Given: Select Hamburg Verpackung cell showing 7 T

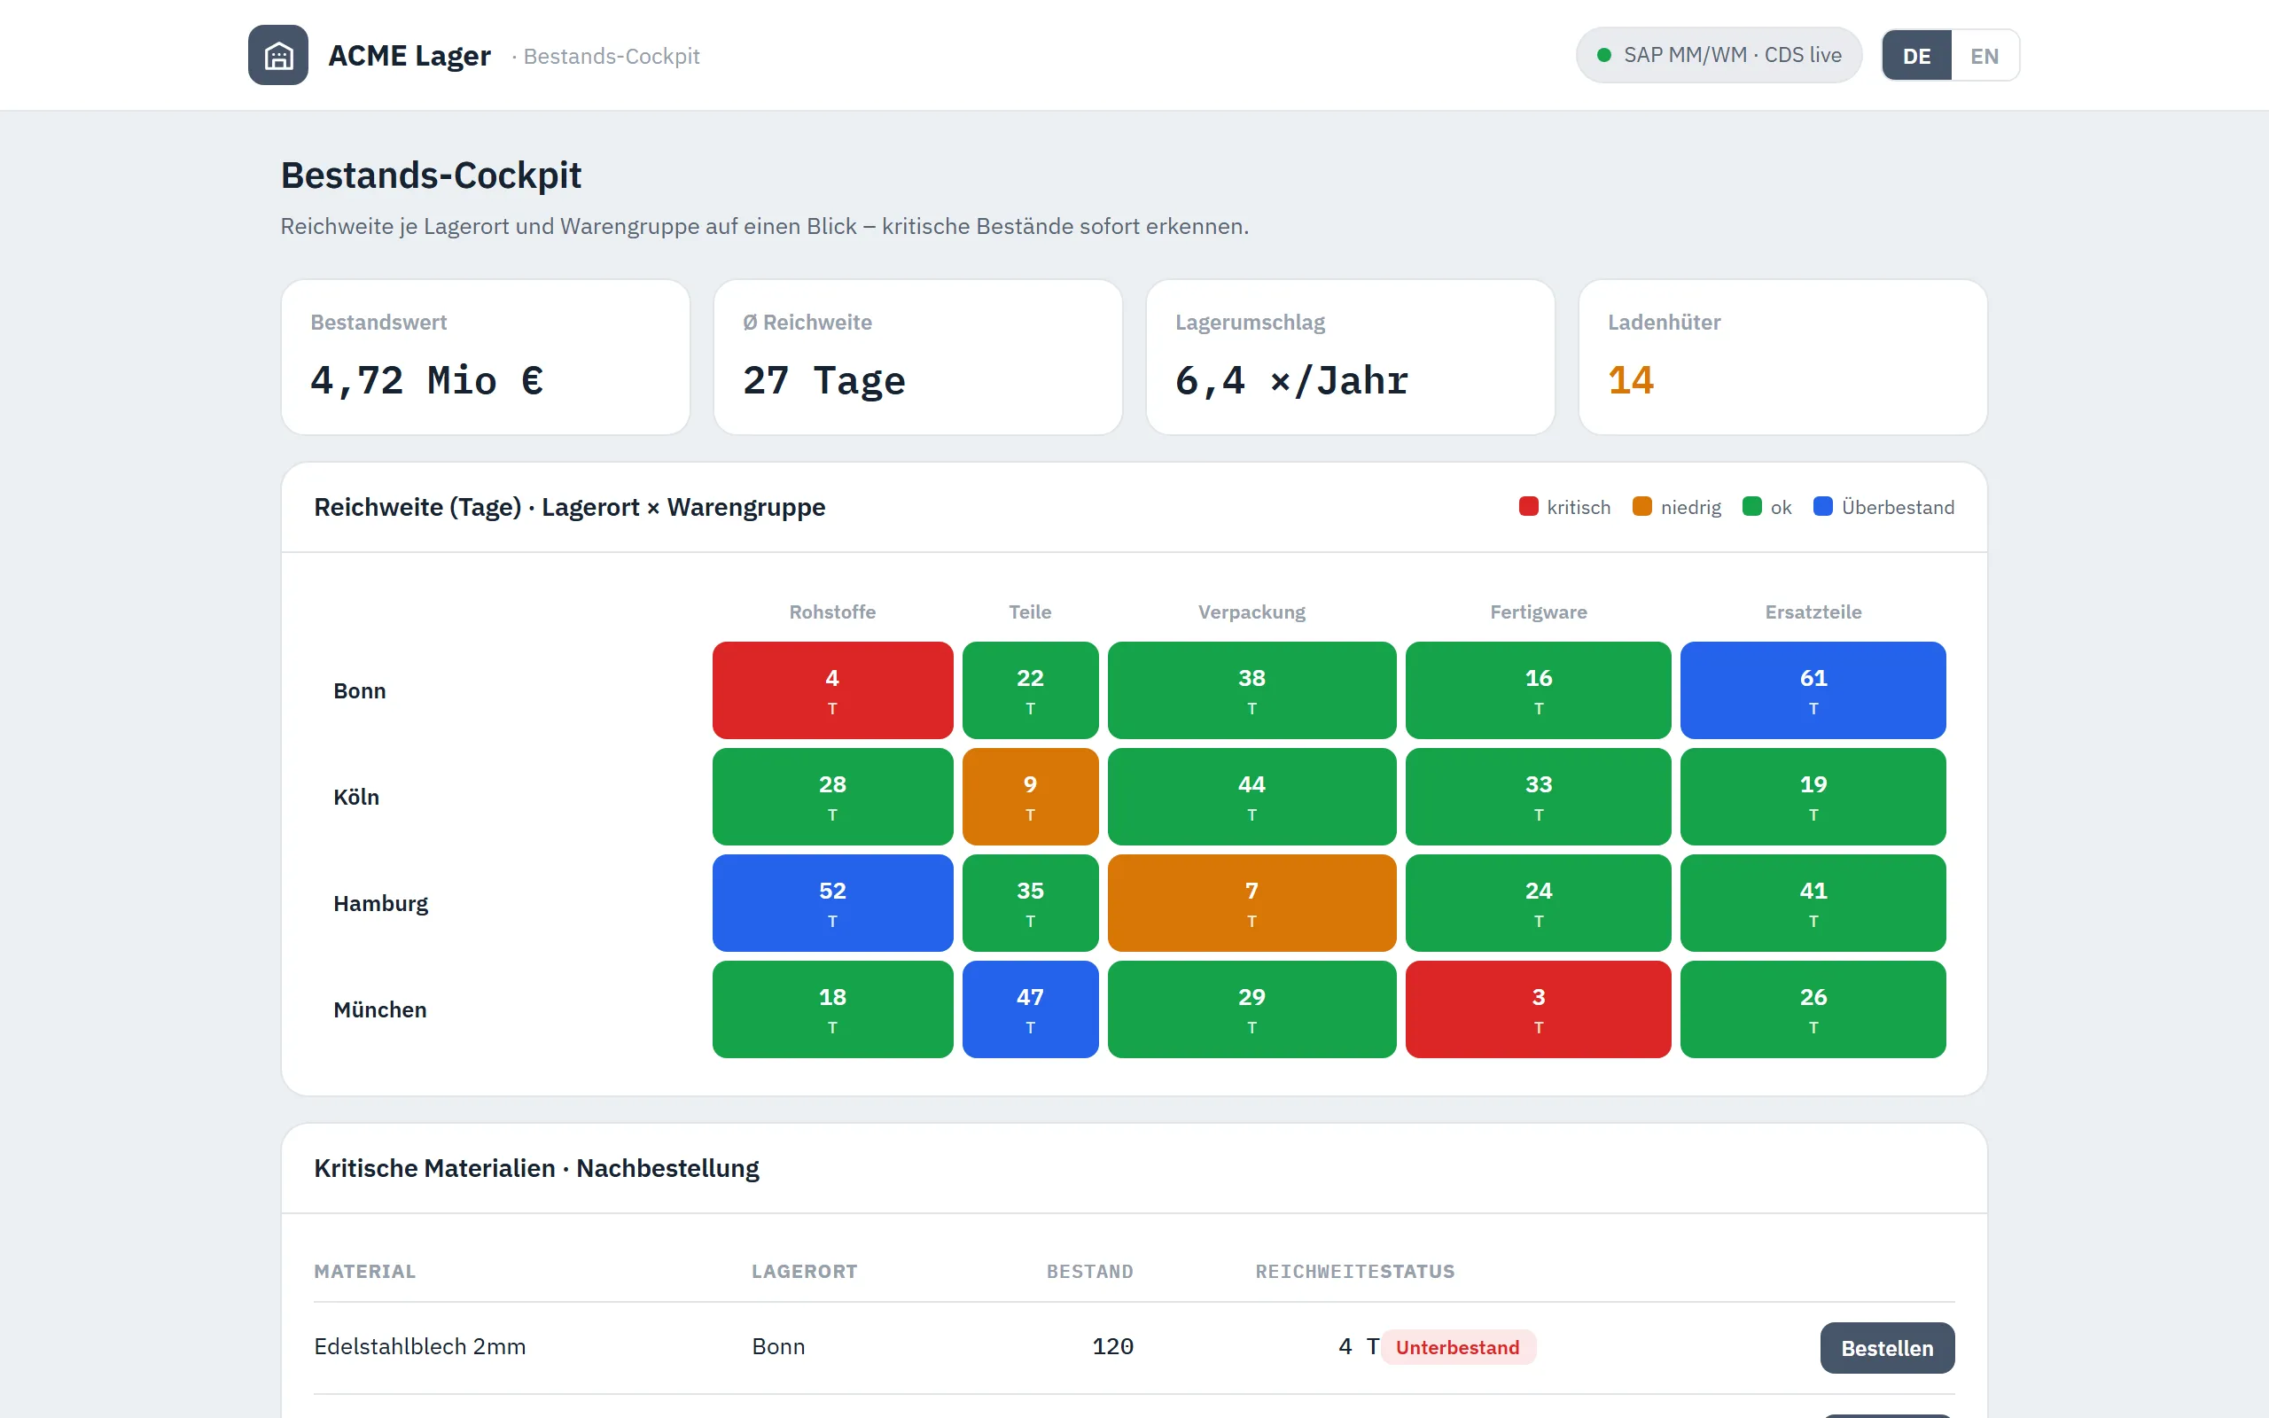Looking at the screenshot, I should [1251, 903].
